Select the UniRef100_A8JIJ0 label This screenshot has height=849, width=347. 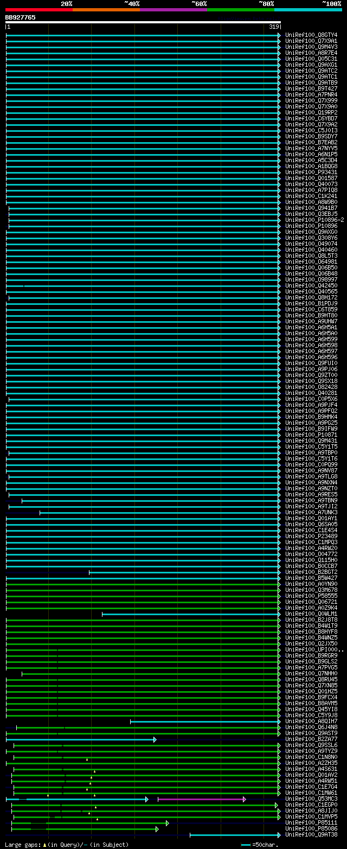click(x=311, y=811)
